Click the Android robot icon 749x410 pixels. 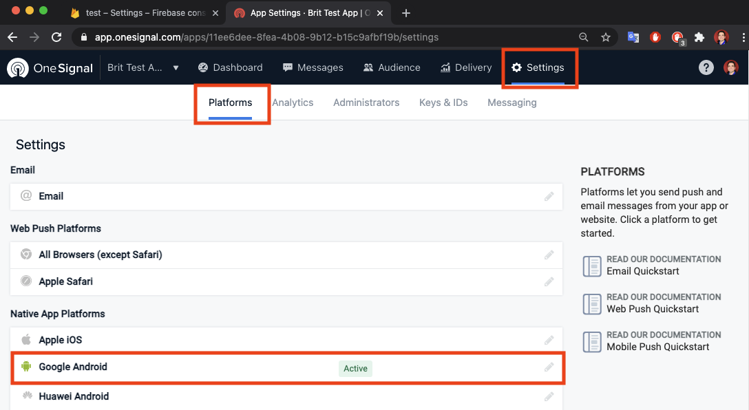pyautogui.click(x=26, y=367)
